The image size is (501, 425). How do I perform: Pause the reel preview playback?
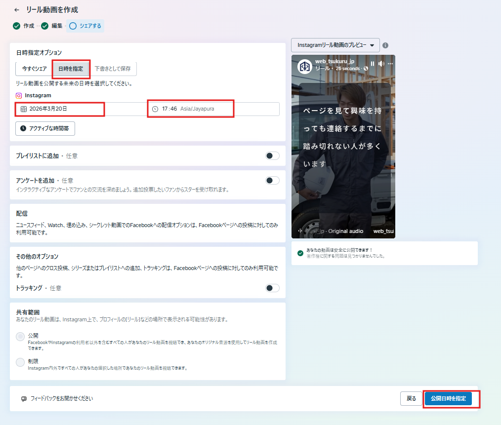[x=373, y=64]
